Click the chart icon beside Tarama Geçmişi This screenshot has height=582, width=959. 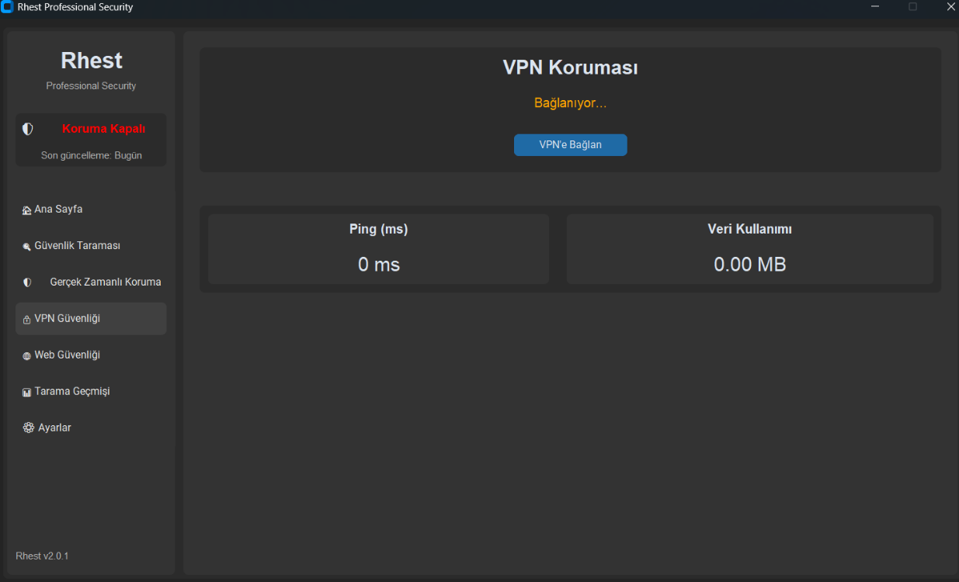coord(27,393)
